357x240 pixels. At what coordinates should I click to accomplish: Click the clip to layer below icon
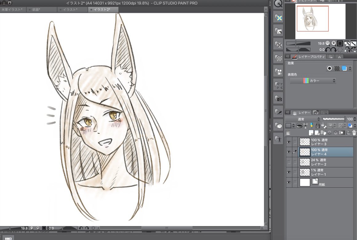(299, 126)
